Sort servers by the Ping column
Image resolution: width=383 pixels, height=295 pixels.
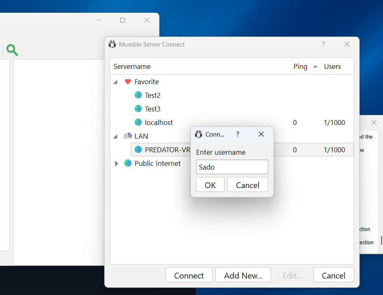coord(300,66)
